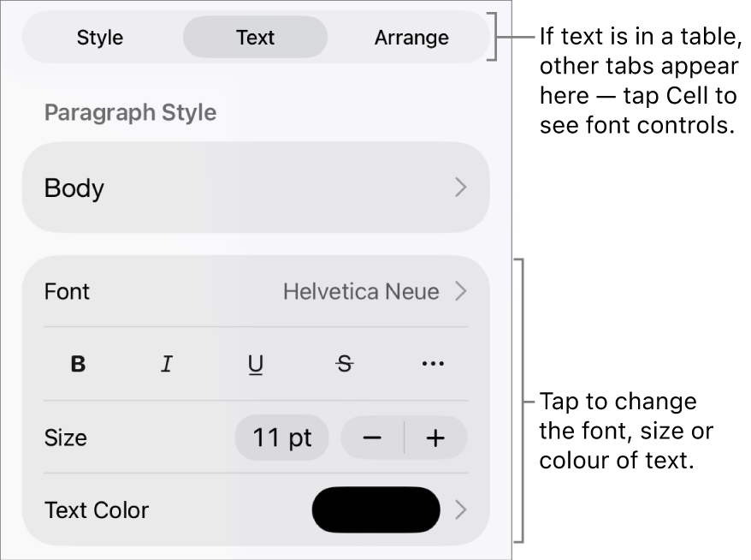The image size is (751, 560).
Task: Switch to the Style tab
Action: coord(100,37)
